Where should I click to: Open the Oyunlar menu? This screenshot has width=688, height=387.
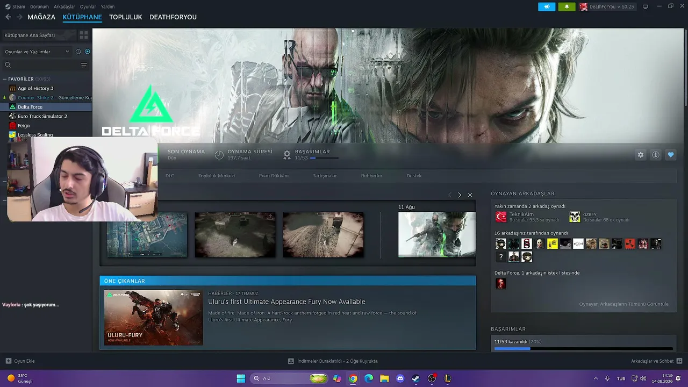click(88, 6)
